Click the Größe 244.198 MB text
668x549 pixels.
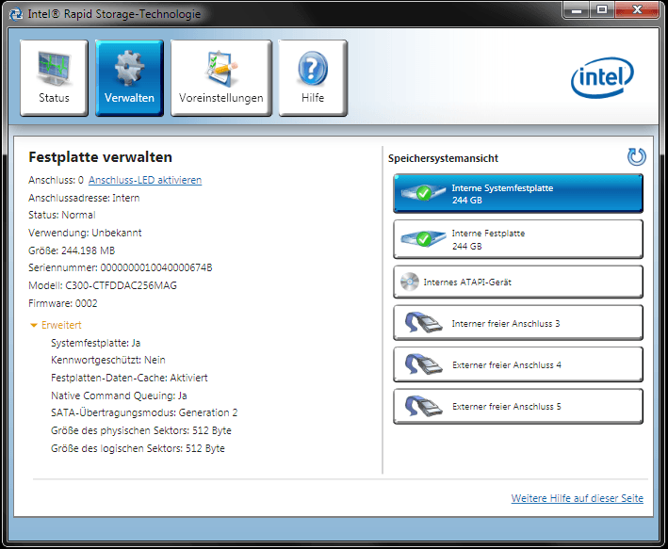[72, 250]
